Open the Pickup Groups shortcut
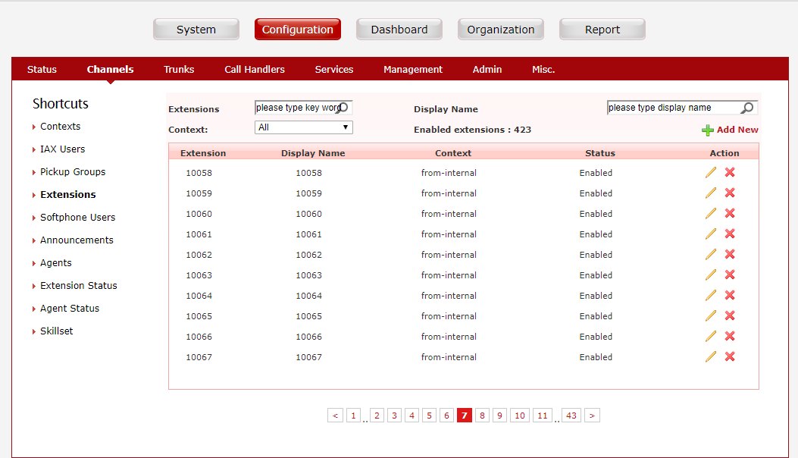This screenshot has height=458, width=798. coord(73,172)
